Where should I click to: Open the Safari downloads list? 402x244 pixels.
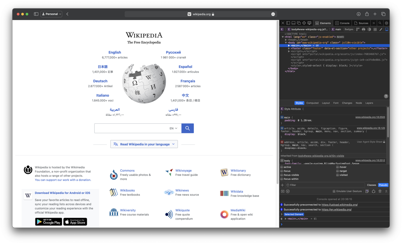point(358,14)
